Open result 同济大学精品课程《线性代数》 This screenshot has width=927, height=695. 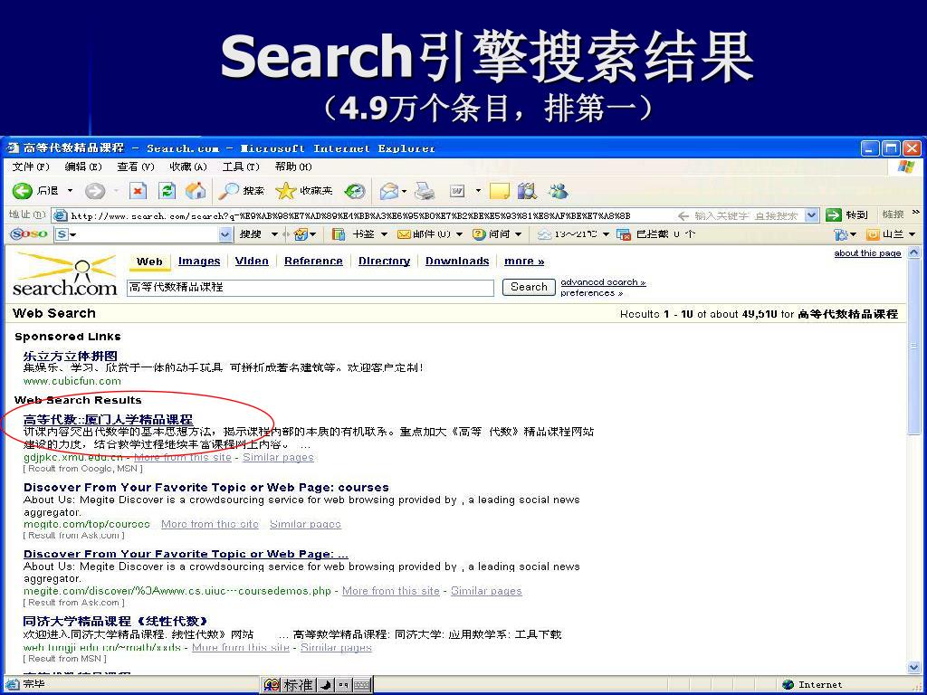[116, 621]
